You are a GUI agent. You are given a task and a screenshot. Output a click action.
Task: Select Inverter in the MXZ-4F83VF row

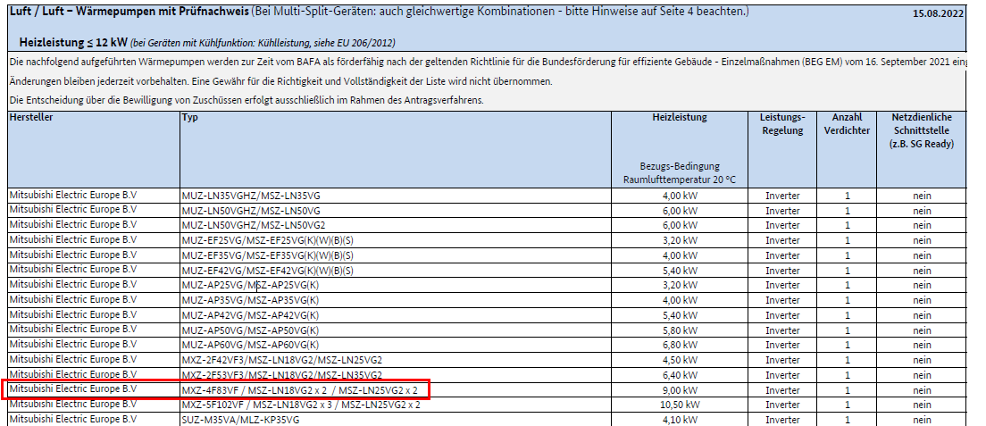point(782,390)
